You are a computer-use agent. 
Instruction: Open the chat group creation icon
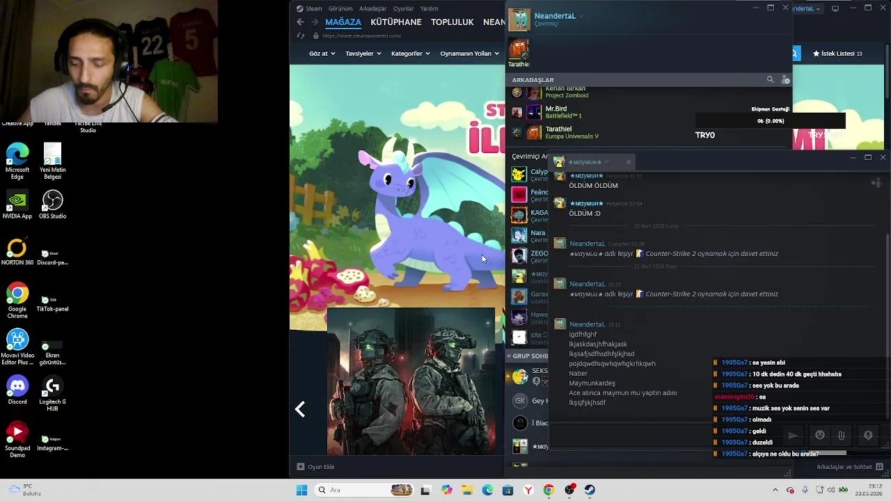pyautogui.click(x=876, y=183)
